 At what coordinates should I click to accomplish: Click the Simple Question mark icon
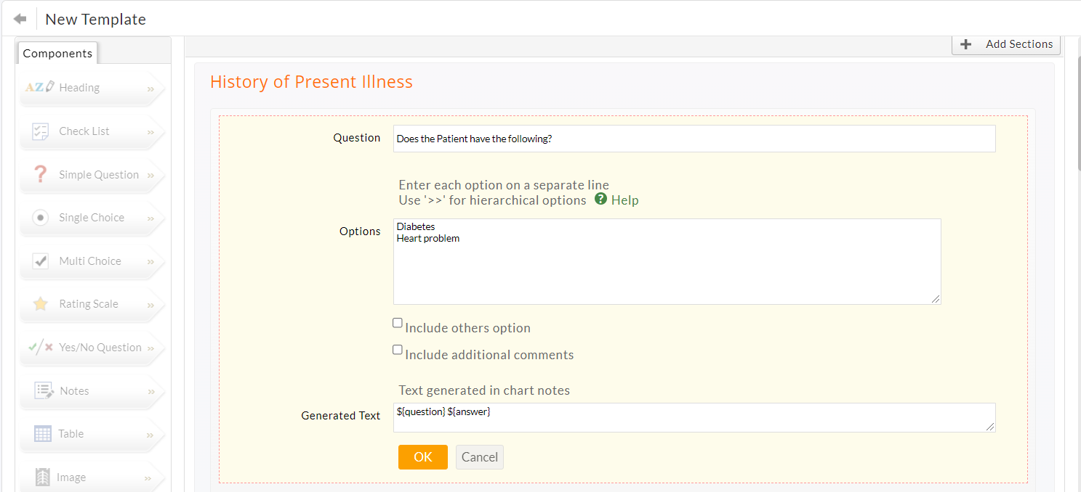click(x=41, y=174)
